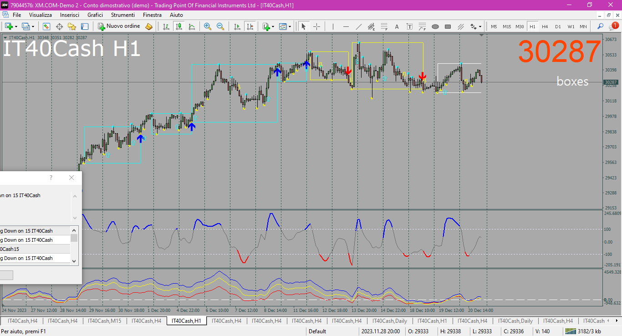This screenshot has width=622, height=336.
Task: Zoom out of the chart
Action: 220,26
